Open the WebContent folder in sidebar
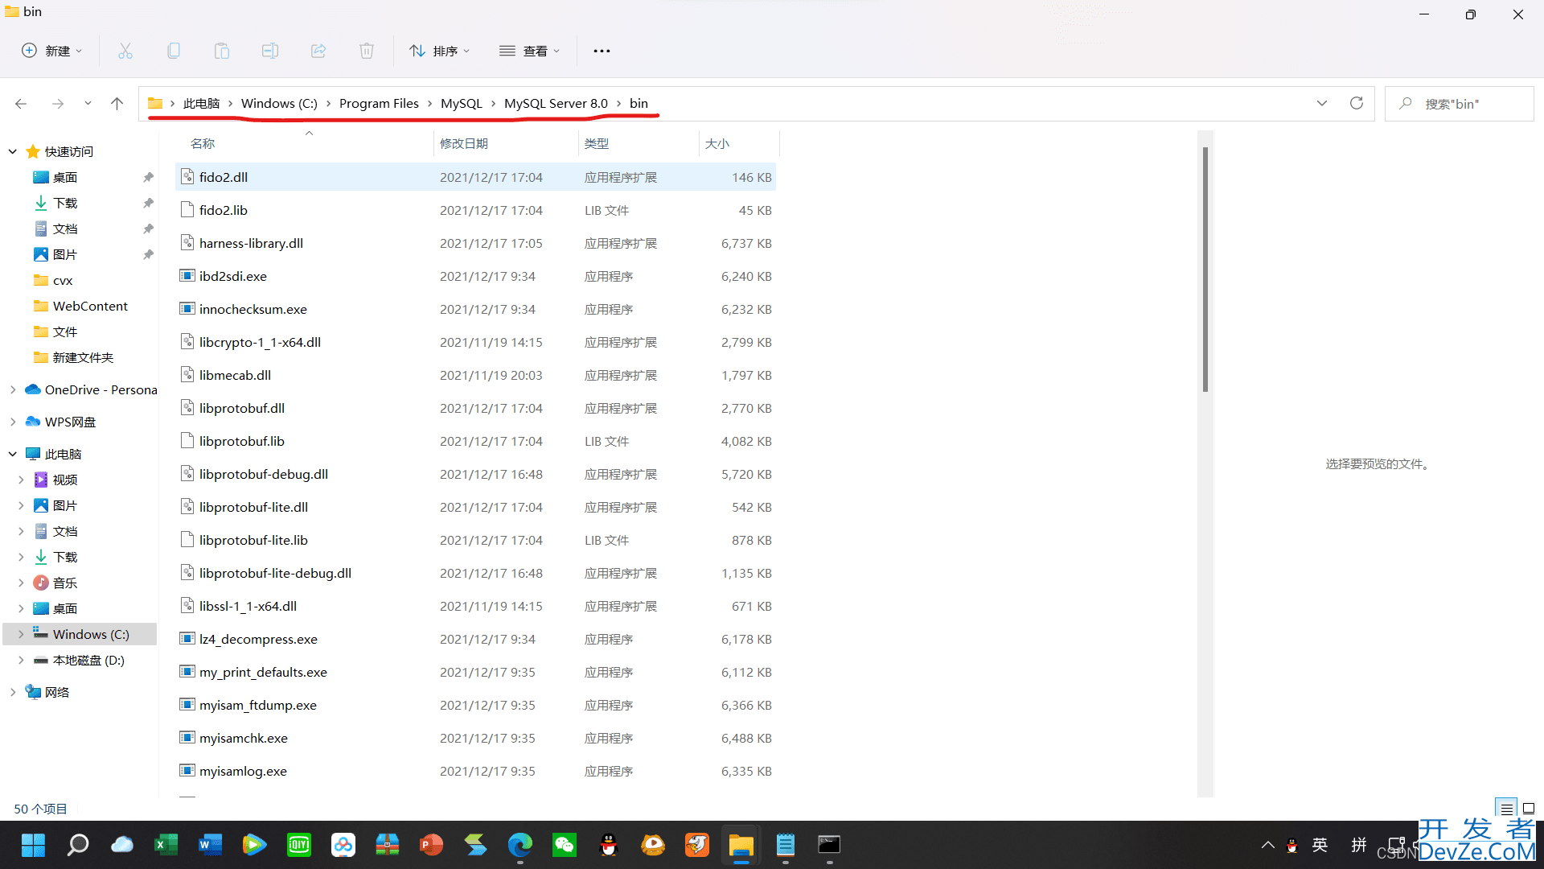Screen dimensions: 1544x869 pyautogui.click(x=90, y=306)
